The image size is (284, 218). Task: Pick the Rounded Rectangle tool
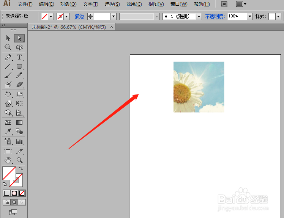point(19,66)
